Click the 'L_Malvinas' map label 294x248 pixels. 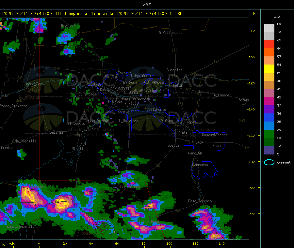pyautogui.click(x=129, y=121)
